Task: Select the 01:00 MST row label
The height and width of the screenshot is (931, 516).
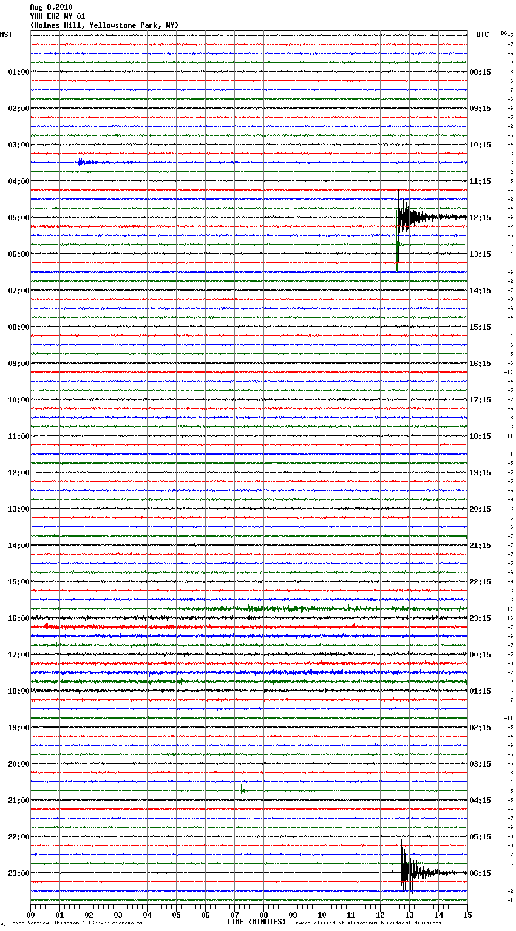Action: pos(19,72)
